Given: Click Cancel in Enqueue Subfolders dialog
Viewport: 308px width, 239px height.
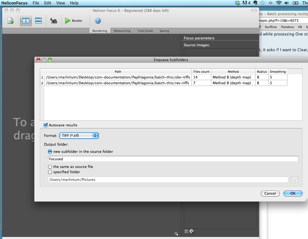Looking at the screenshot, I should (270, 193).
